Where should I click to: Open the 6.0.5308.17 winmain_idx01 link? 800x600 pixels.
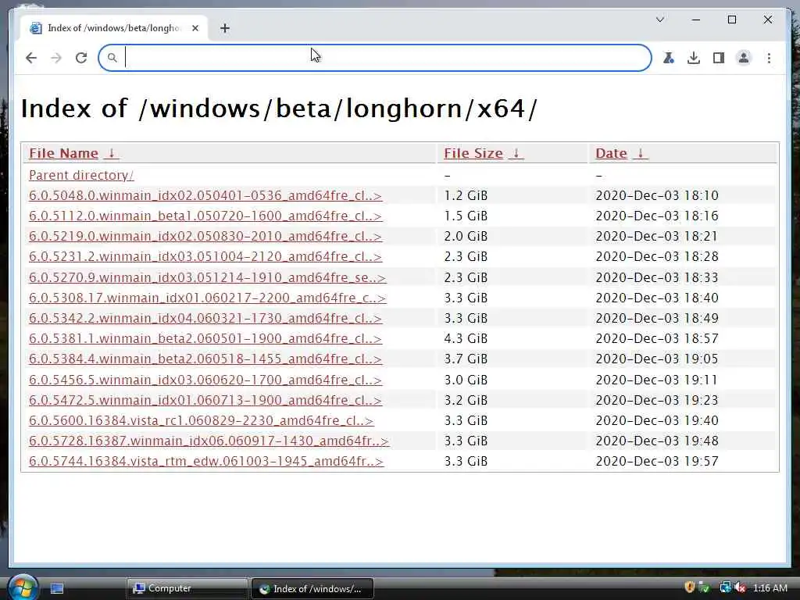pos(207,298)
